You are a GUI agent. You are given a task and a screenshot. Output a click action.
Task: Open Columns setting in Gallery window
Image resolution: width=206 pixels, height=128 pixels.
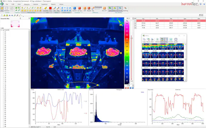click(x=171, y=40)
